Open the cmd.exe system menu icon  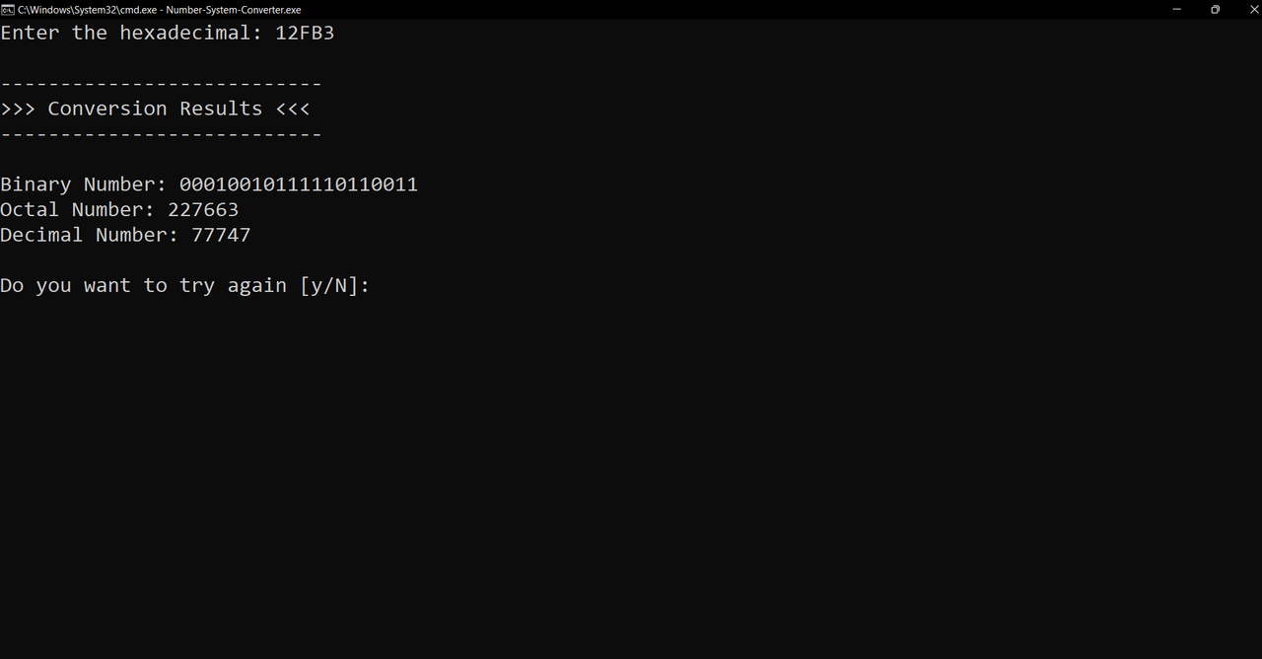8,9
